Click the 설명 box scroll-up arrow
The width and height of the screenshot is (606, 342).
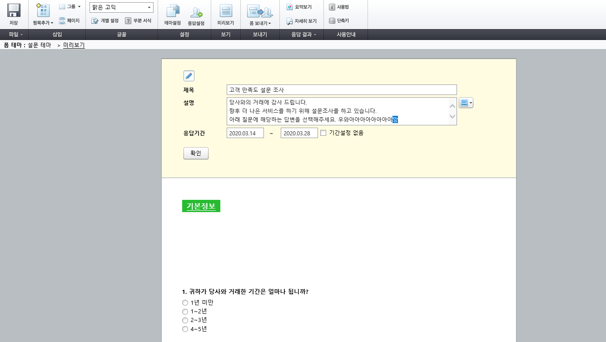pyautogui.click(x=452, y=106)
